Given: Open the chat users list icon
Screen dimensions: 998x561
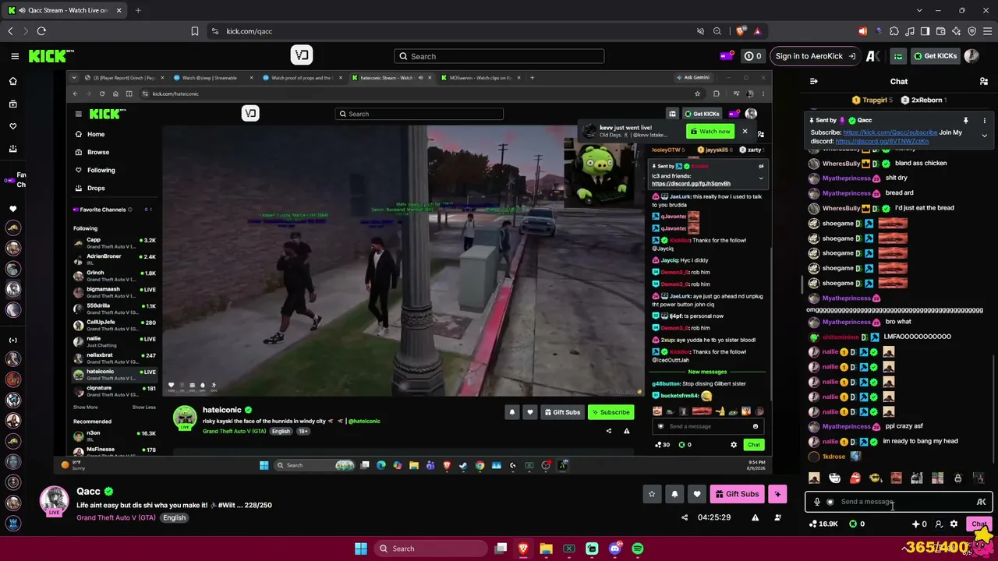Looking at the screenshot, I should pos(984,81).
